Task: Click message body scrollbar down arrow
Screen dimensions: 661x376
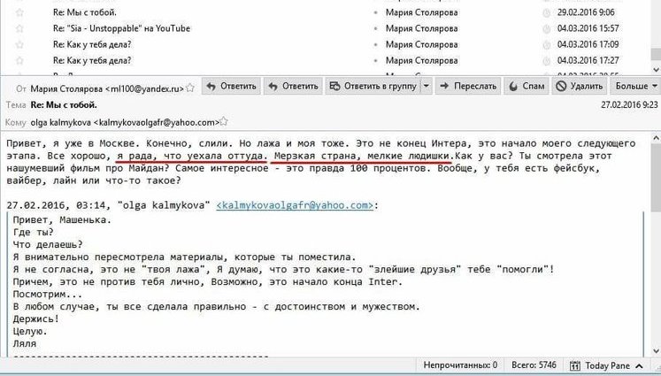Action: (x=656, y=350)
